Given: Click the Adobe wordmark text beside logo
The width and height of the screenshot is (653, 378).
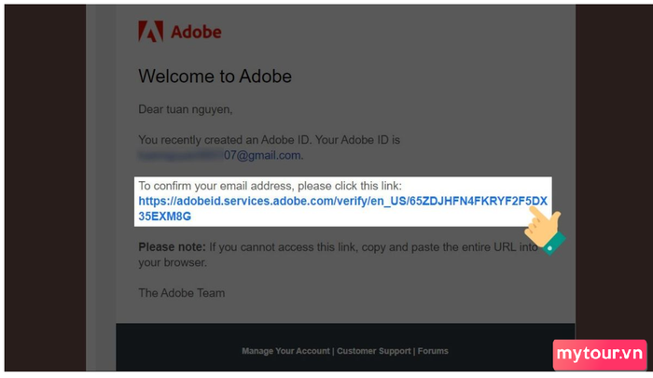Looking at the screenshot, I should coord(196,32).
